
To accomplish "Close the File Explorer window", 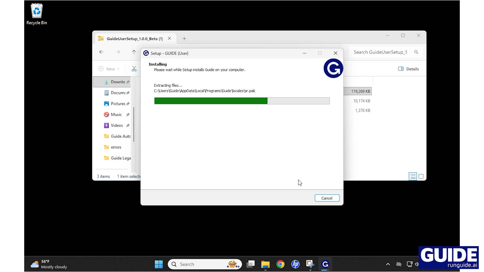I will (418, 36).
